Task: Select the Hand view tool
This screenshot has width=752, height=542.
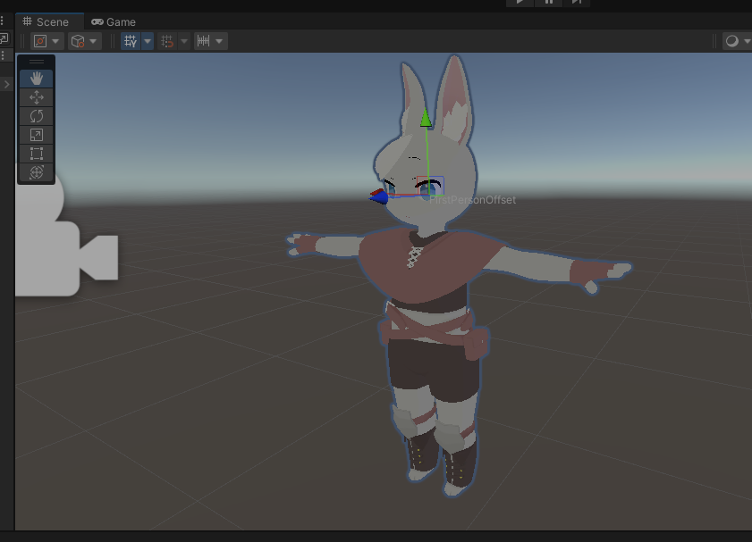Action: tap(37, 79)
